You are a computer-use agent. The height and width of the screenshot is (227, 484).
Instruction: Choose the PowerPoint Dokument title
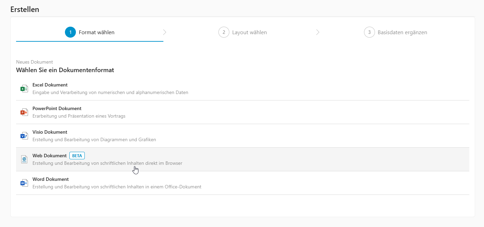point(57,108)
